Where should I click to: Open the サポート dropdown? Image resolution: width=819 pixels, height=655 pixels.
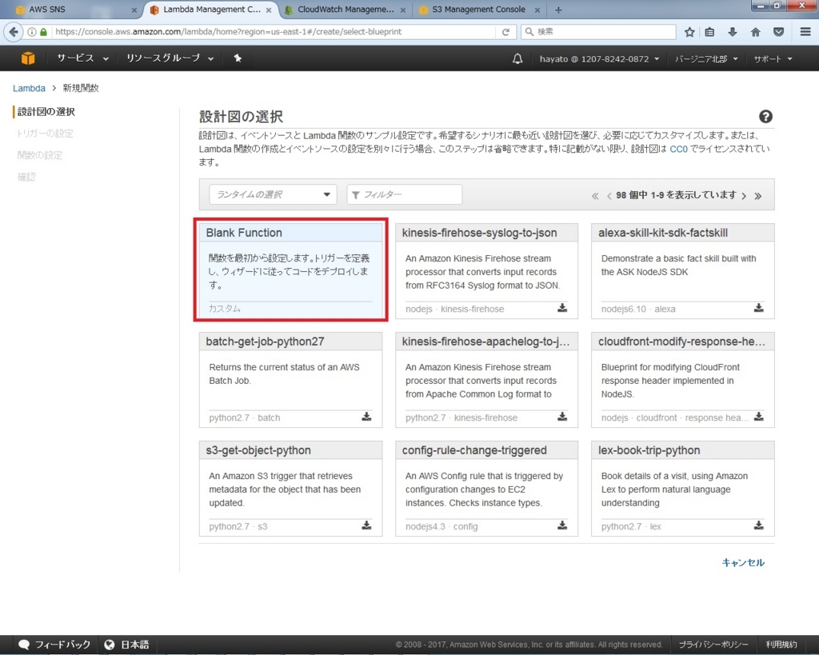(x=773, y=58)
